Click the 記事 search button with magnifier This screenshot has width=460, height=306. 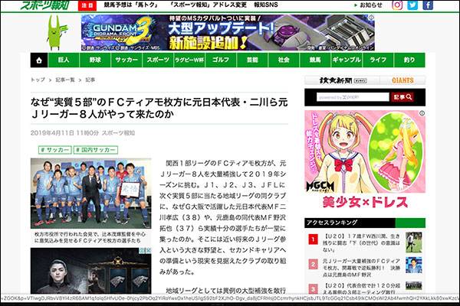(x=402, y=97)
